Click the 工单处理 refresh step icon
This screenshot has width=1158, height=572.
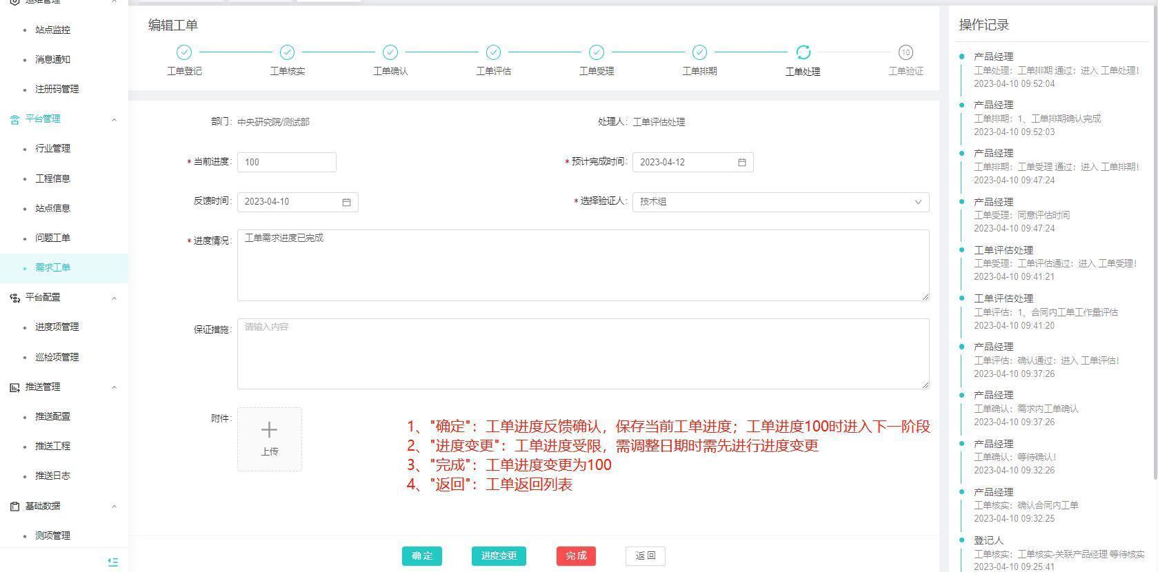click(803, 52)
